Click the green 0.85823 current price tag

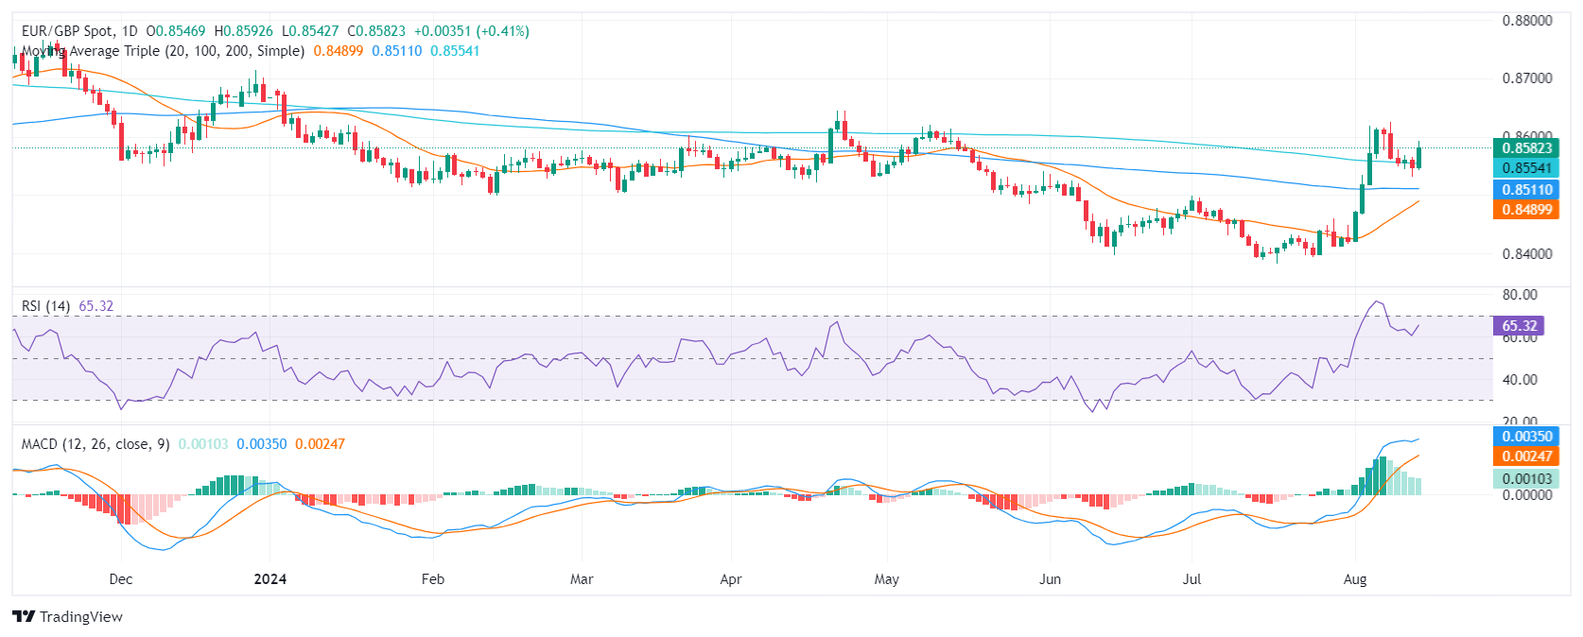tap(1526, 147)
